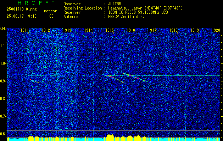Click the 0.7 kHz axis label

click(x=3, y=116)
